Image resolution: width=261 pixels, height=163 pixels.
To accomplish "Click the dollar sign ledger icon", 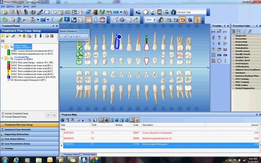I will coord(102,12).
